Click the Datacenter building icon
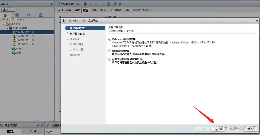Viewport: 260px width, 135px height. 7,24
